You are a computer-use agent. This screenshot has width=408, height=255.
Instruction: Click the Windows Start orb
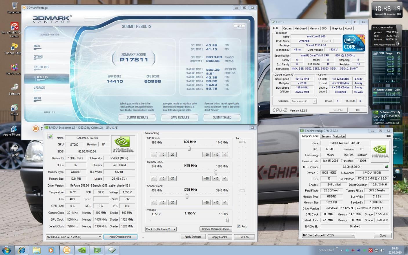pos(6,250)
